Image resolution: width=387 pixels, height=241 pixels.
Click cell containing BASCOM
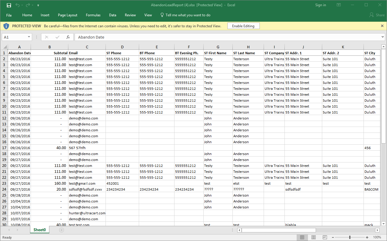point(372,189)
